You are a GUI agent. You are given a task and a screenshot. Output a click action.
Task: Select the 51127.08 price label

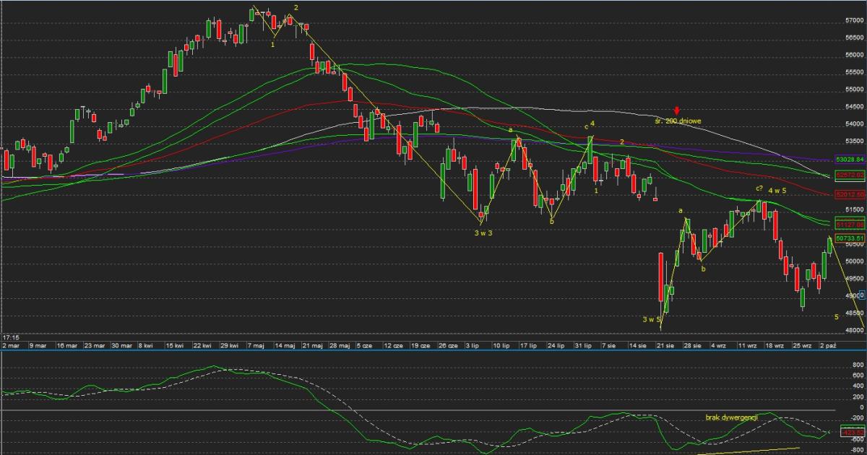849,225
